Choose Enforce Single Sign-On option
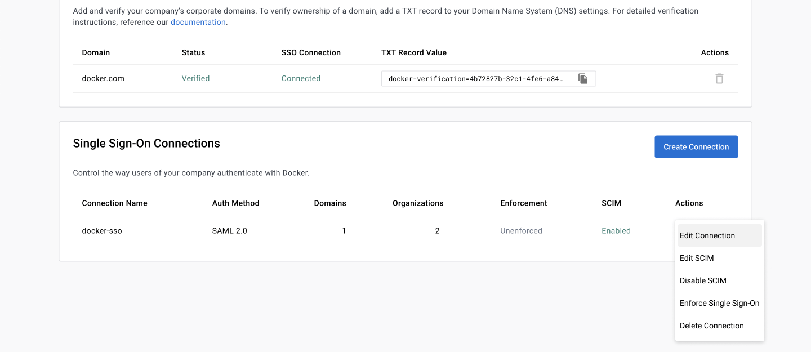Image resolution: width=811 pixels, height=352 pixels. [720, 303]
